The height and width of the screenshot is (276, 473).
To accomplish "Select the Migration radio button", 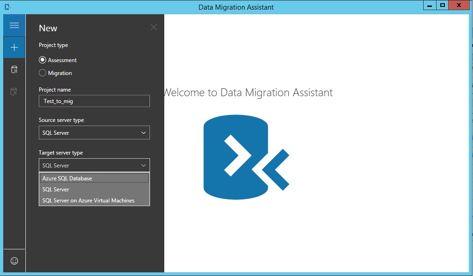I will [42, 73].
